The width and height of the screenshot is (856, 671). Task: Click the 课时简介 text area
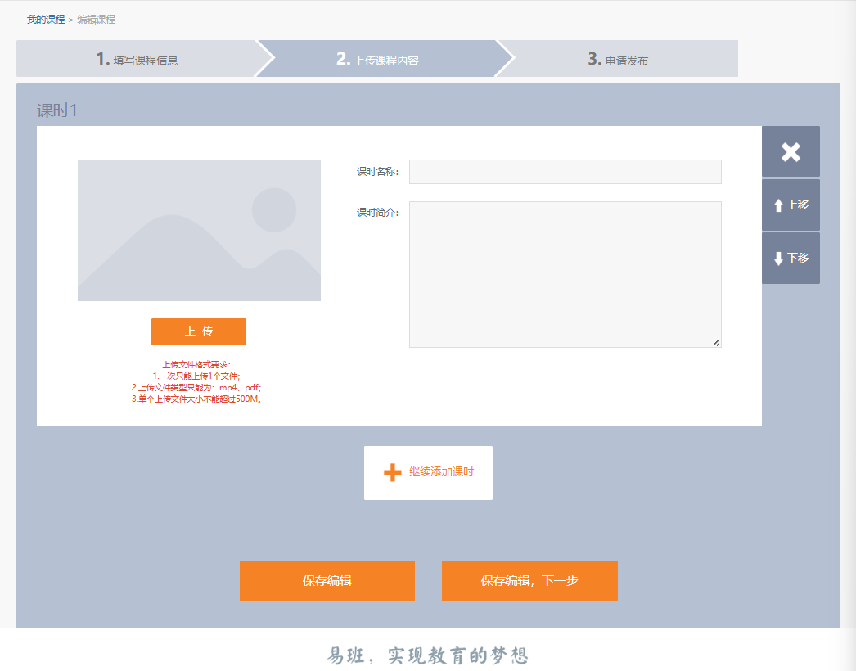pos(565,274)
